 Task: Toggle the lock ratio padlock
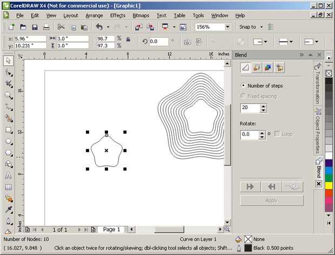[128, 39]
